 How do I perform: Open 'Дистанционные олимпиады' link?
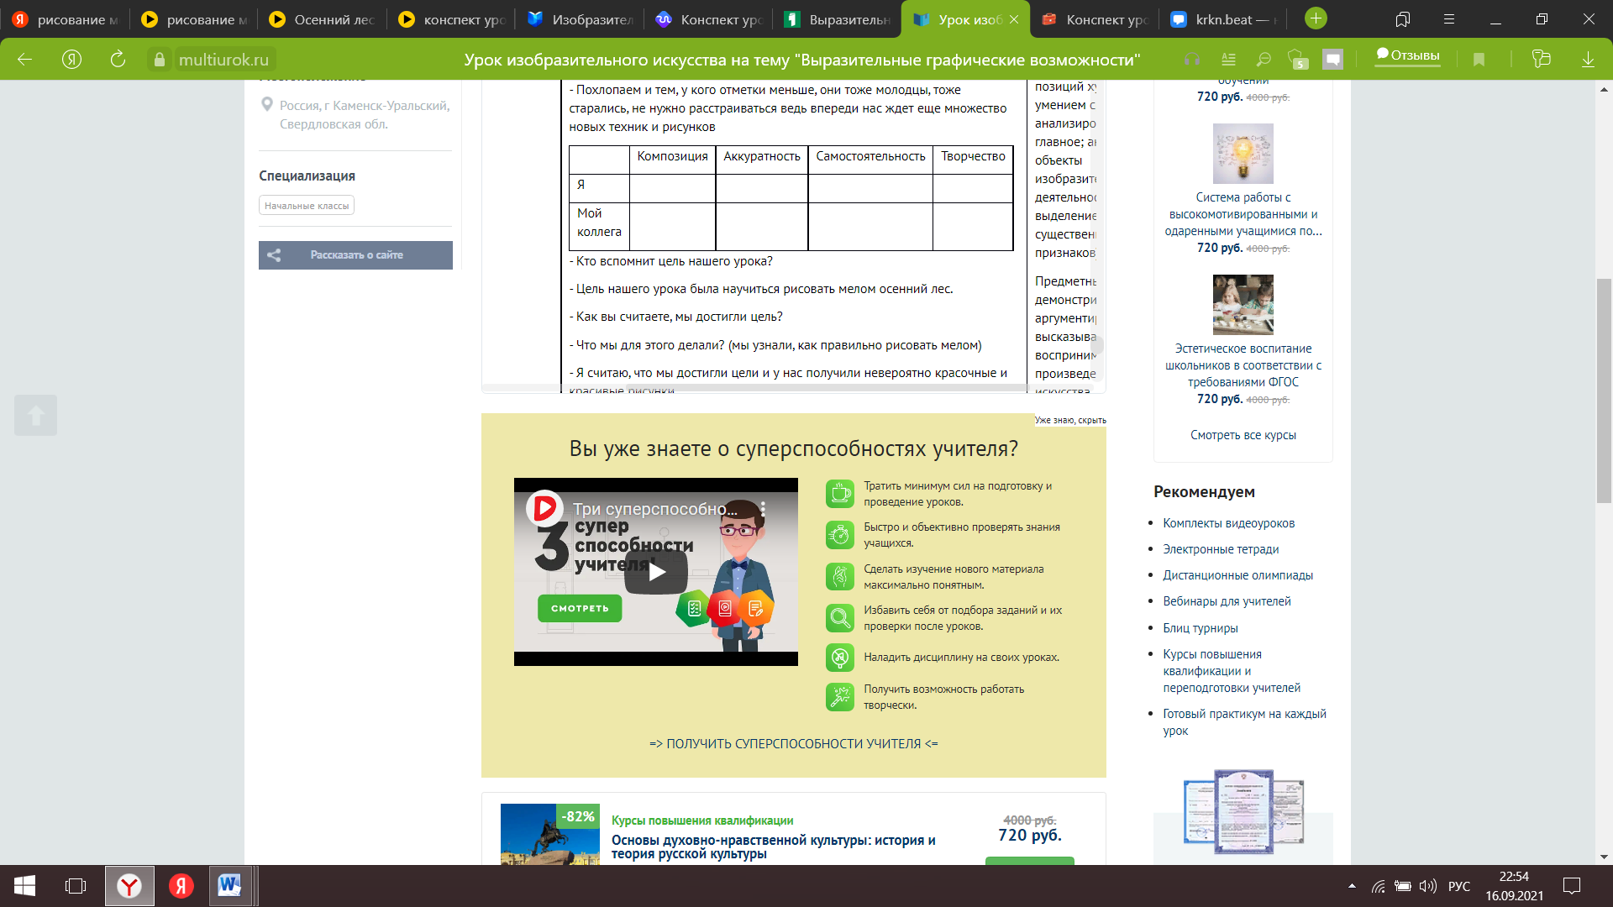point(1237,575)
